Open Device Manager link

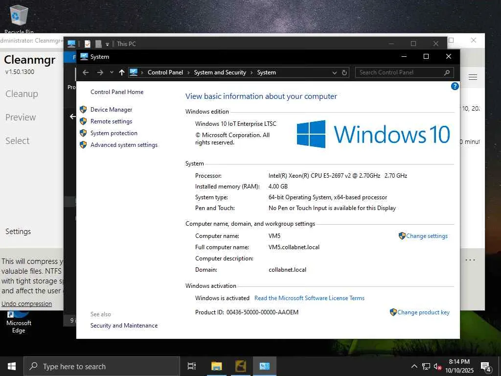click(x=111, y=110)
